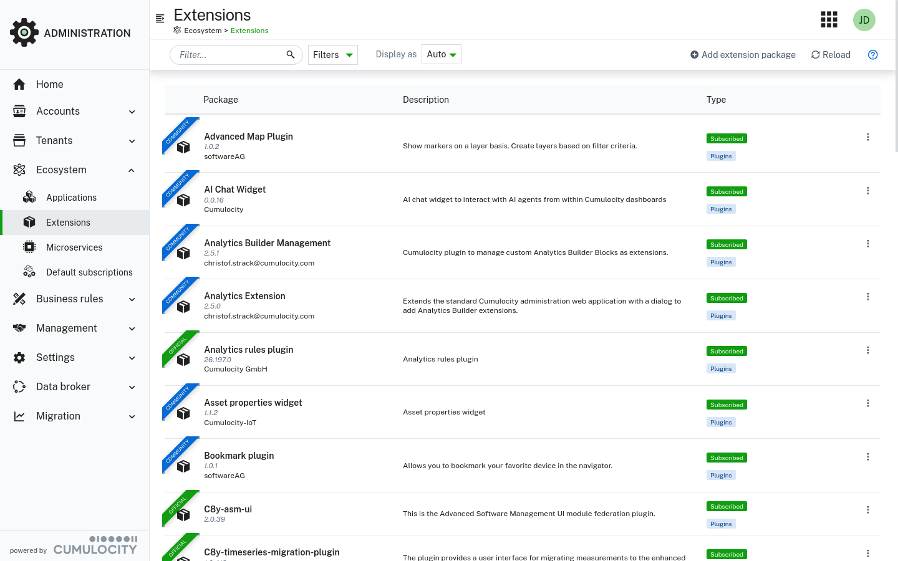Viewport: 898px width, 561px height.
Task: Open the application switcher grid icon
Action: coord(829,20)
